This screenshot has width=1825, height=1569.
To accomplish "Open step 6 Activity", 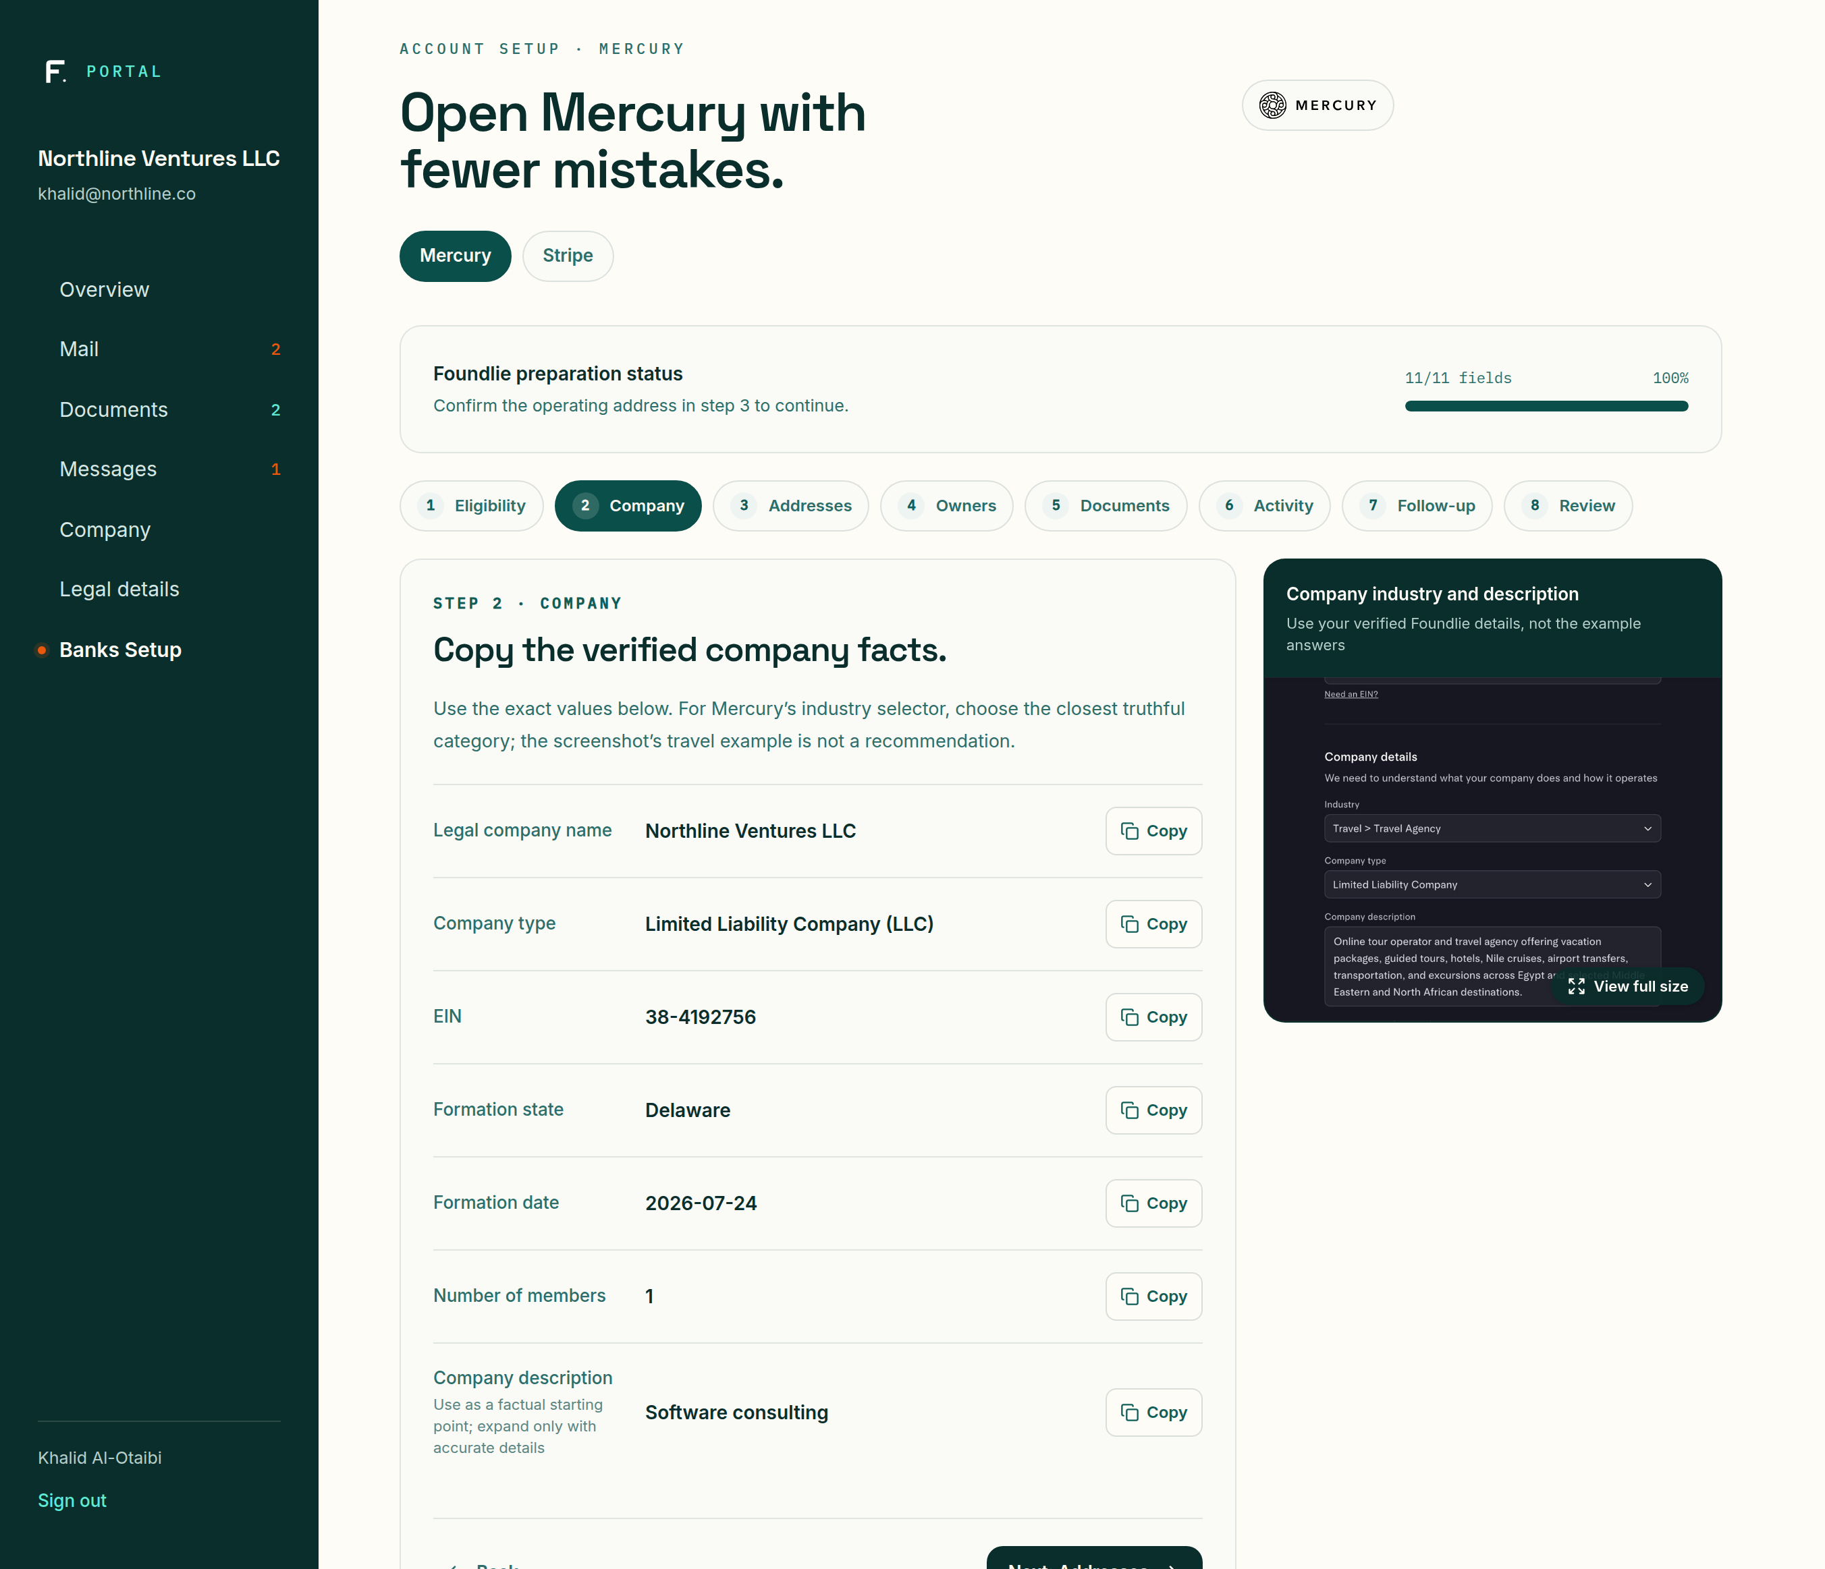I will 1265,505.
